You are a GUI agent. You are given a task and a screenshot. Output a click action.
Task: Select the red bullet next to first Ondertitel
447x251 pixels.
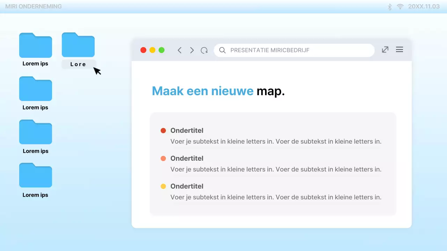click(x=163, y=130)
